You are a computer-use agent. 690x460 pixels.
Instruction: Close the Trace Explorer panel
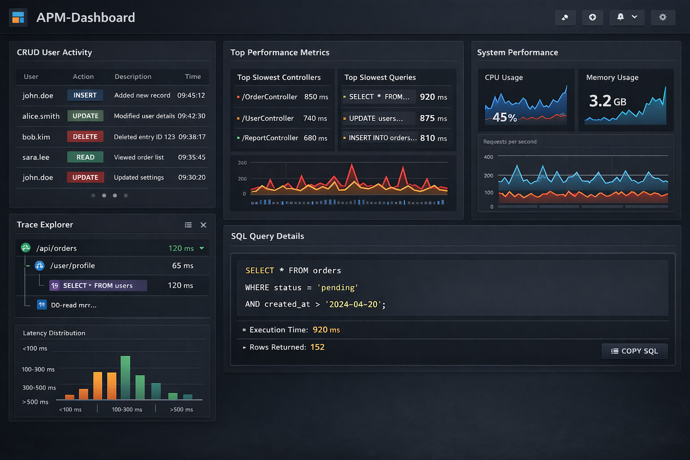click(203, 225)
